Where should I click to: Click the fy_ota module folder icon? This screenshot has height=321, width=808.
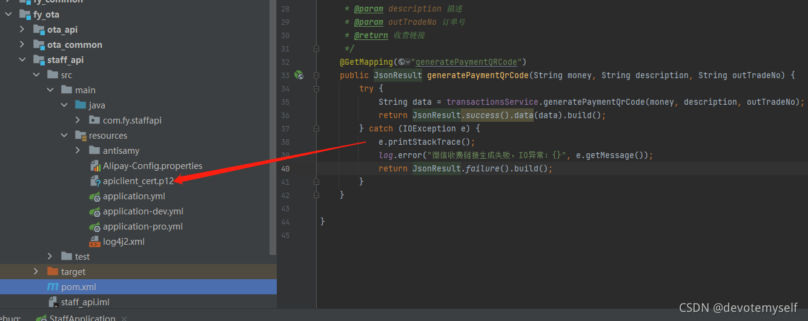click(25, 15)
